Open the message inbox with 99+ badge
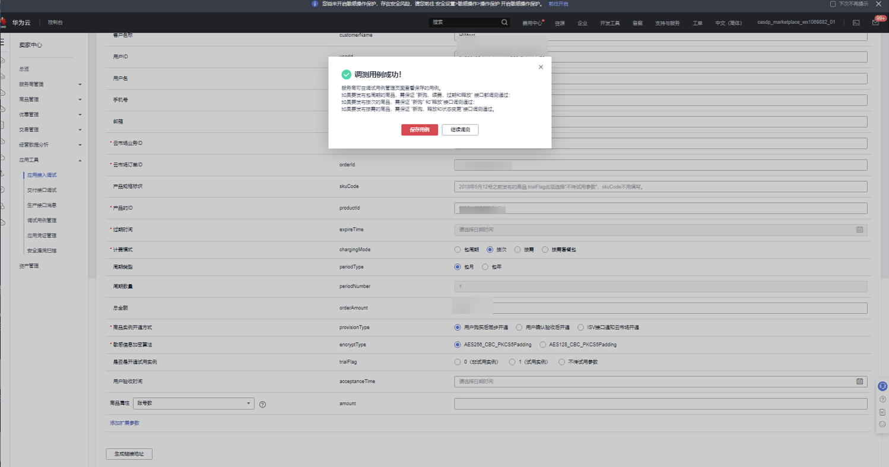889x467 pixels. point(876,23)
